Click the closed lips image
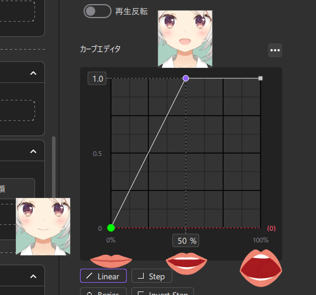 [111, 261]
